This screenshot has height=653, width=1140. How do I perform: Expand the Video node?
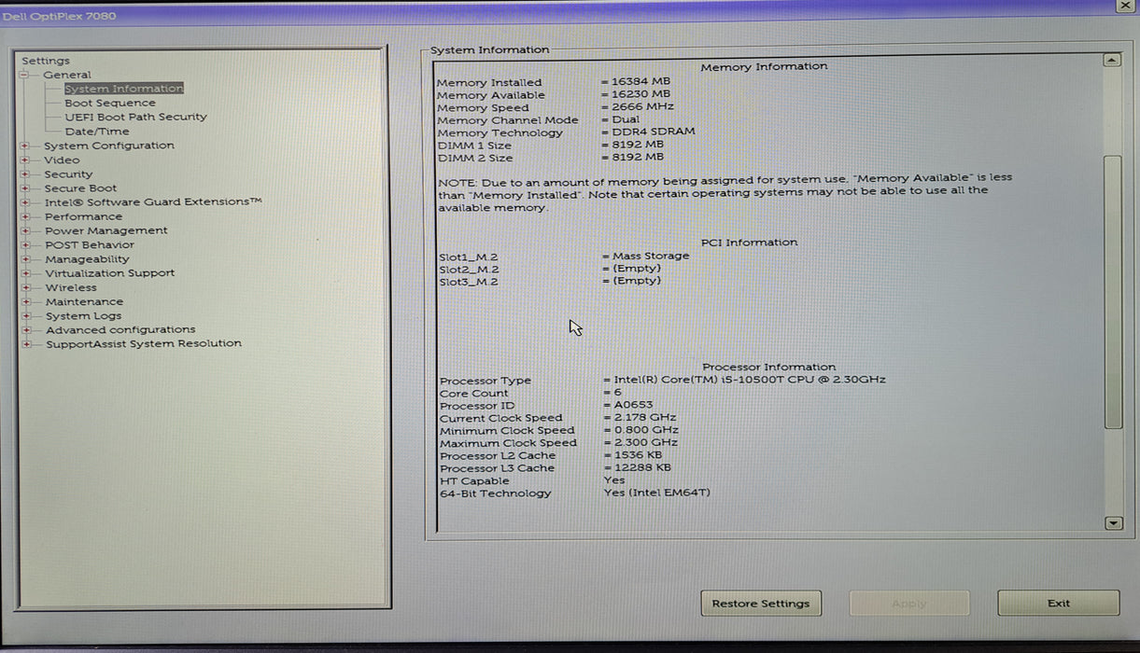point(25,160)
